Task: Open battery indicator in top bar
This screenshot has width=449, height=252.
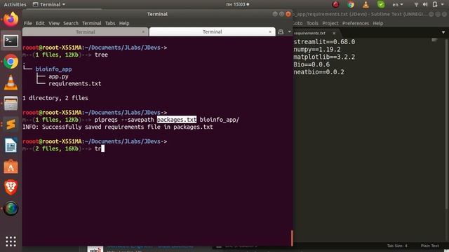Action: point(435,4)
